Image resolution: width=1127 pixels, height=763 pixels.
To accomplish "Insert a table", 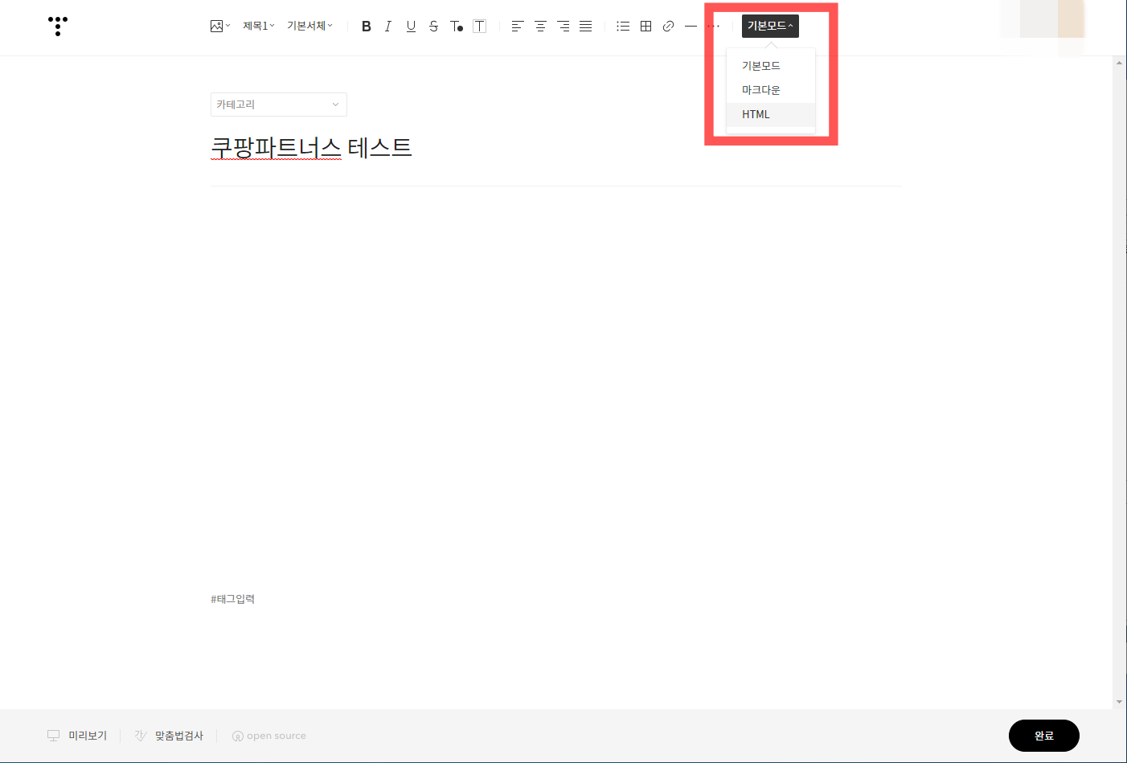I will click(x=645, y=26).
